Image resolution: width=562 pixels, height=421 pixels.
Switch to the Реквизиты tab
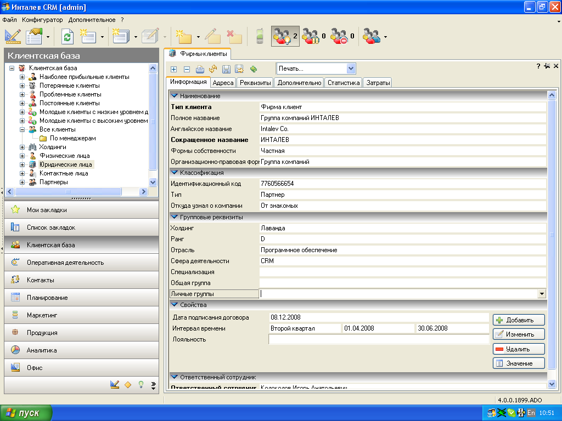coord(255,83)
